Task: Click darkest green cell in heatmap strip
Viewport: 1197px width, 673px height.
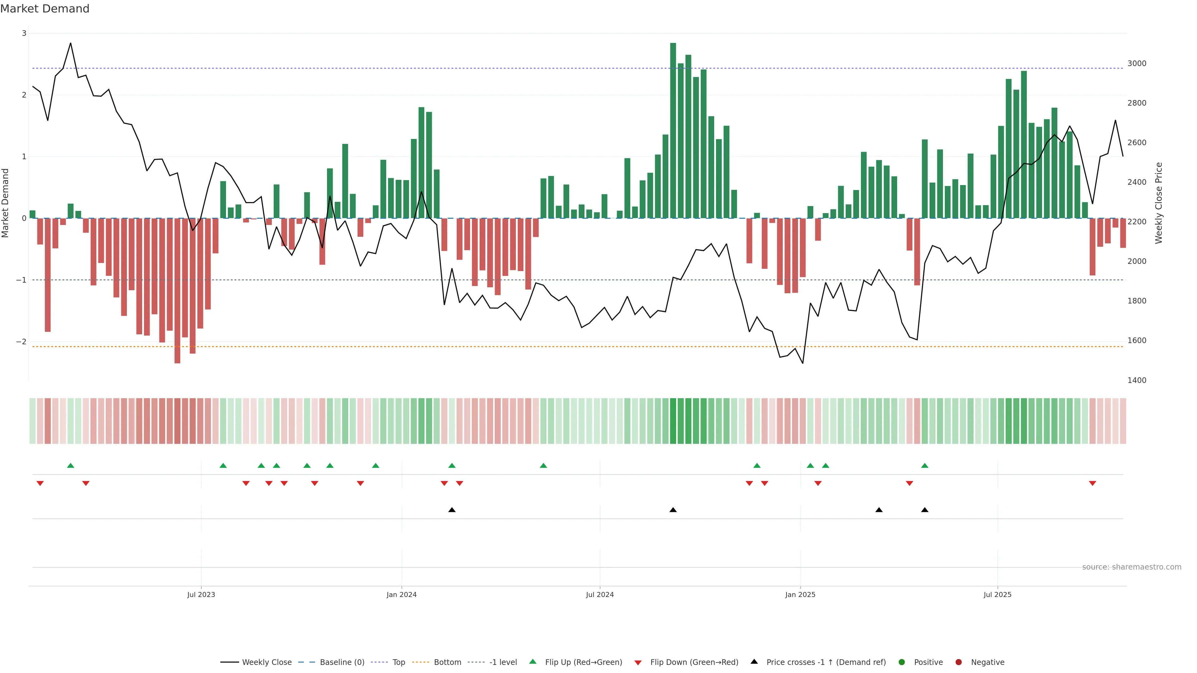Action: point(673,421)
